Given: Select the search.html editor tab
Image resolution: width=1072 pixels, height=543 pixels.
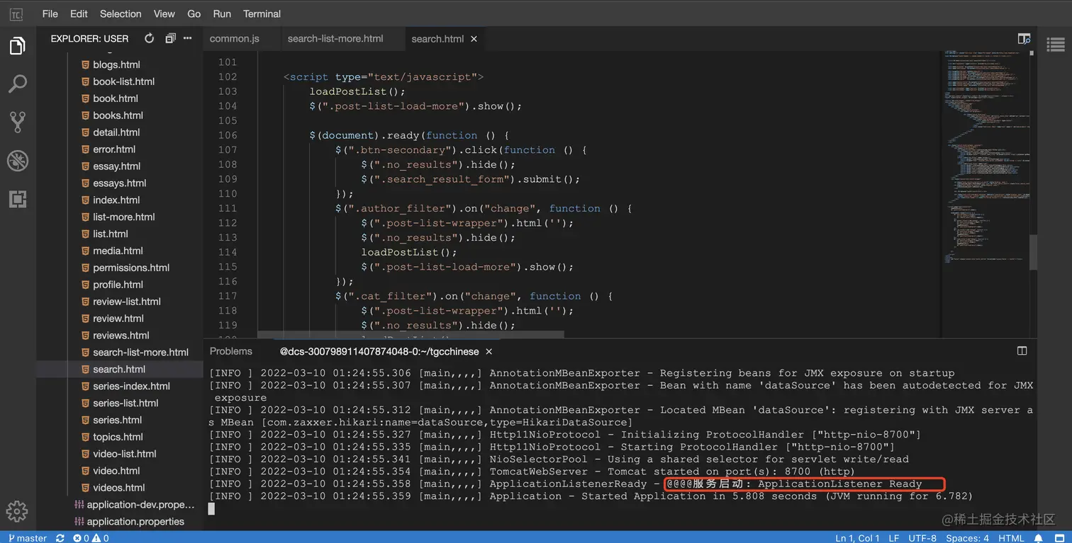Looking at the screenshot, I should pos(437,39).
